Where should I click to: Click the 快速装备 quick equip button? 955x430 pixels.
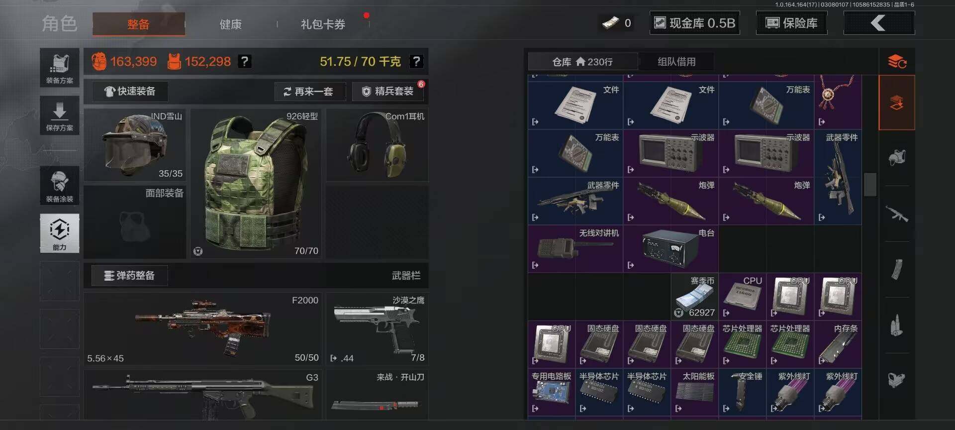tap(130, 91)
